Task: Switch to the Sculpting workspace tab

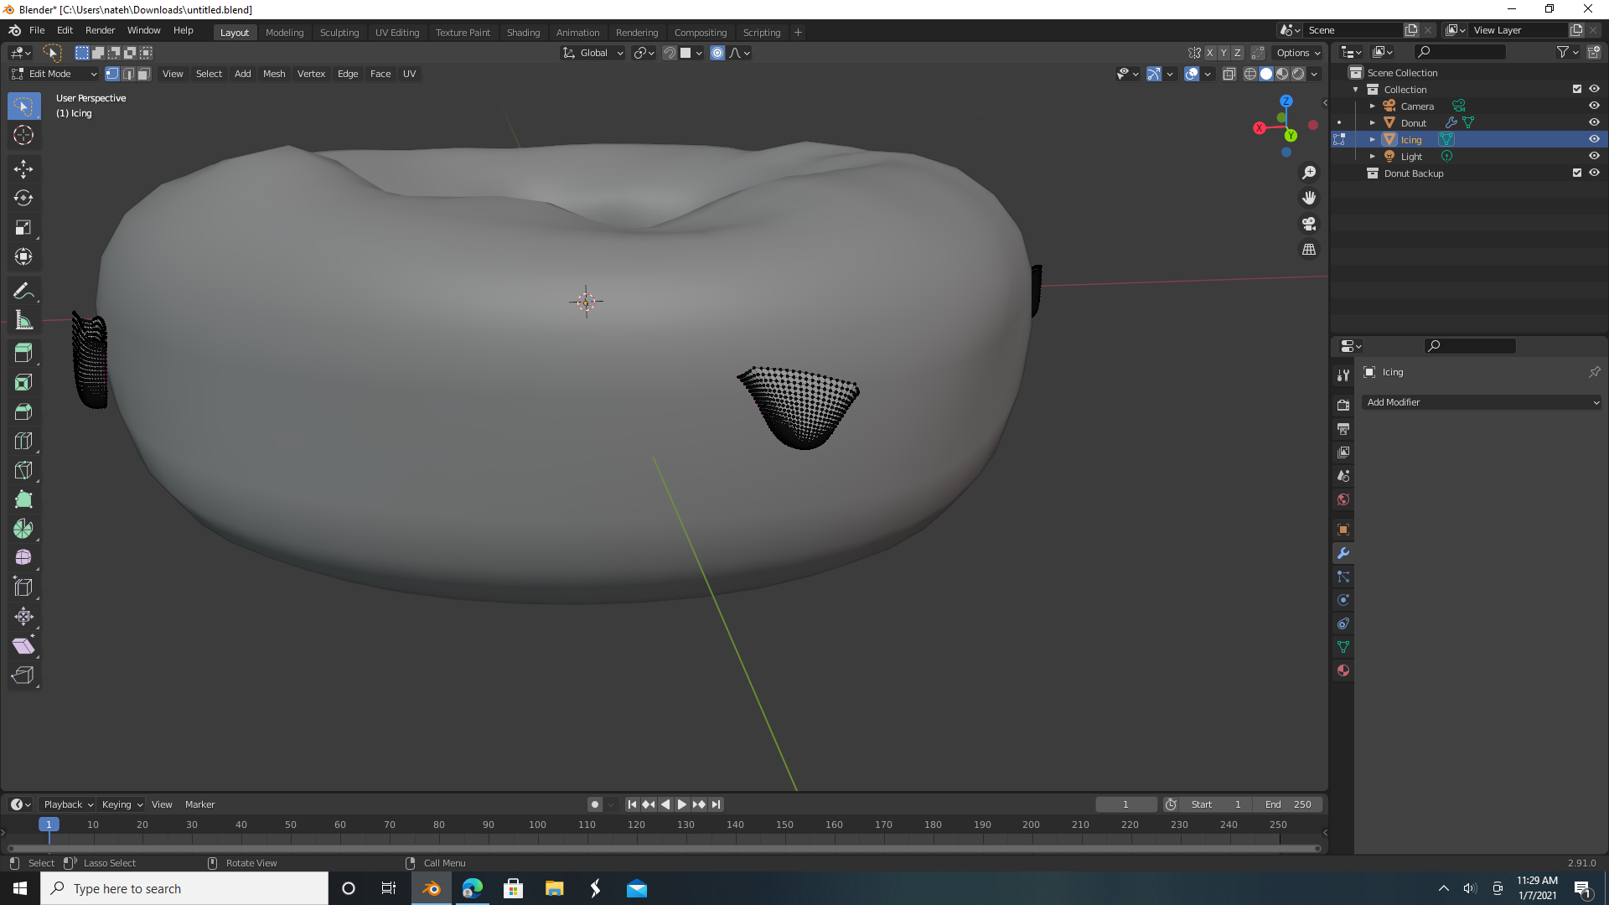Action: tap(339, 33)
